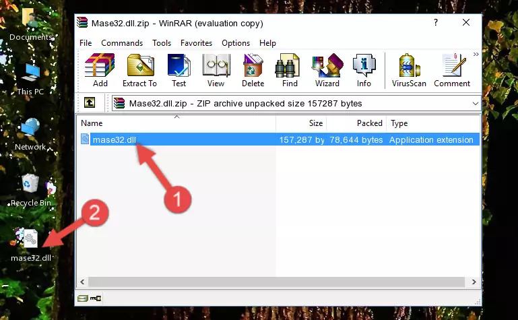Open the Options menu

point(236,43)
